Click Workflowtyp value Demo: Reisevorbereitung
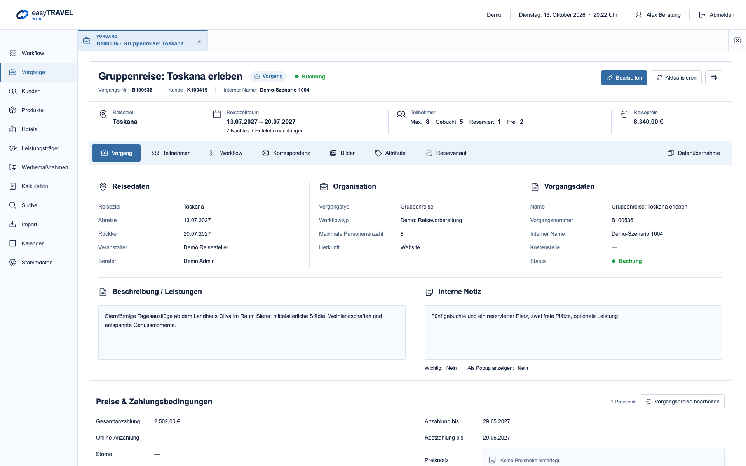This screenshot has width=746, height=466. pos(431,220)
